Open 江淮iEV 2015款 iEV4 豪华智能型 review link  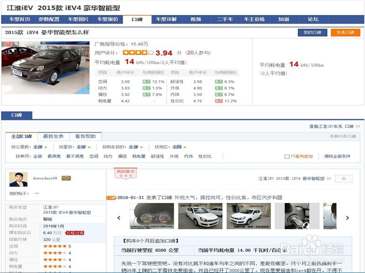click(x=294, y=178)
